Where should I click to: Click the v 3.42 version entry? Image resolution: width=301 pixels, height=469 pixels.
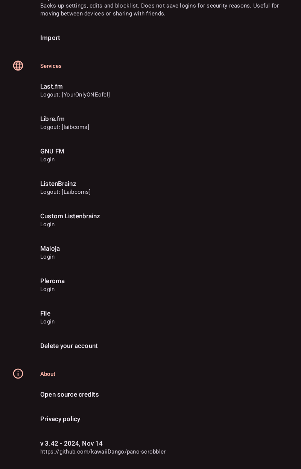coord(71,443)
